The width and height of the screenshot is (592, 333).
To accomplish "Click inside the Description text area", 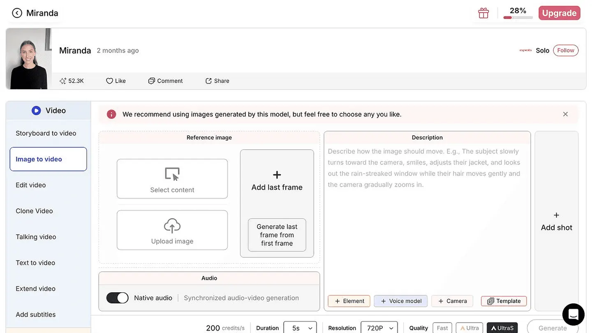I will point(427,218).
